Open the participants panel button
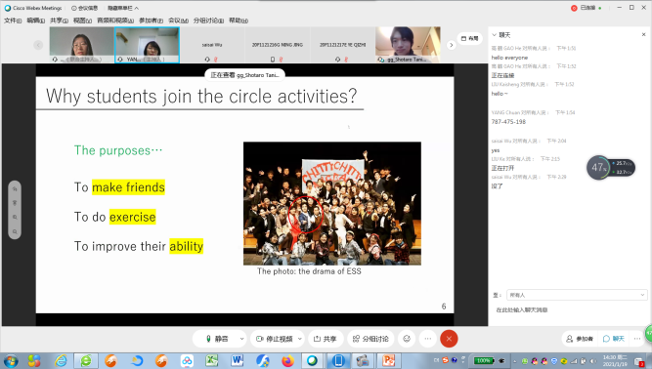 (x=580, y=339)
